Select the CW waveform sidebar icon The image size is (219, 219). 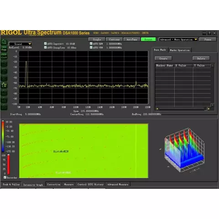pyautogui.click(x=4, y=85)
